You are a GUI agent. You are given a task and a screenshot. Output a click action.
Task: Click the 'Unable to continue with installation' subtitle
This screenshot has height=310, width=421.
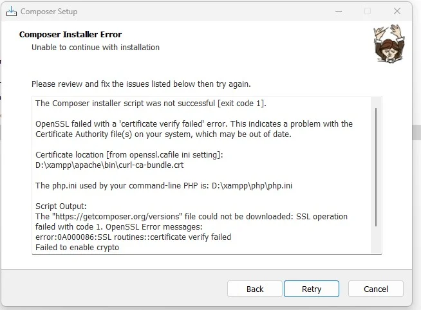point(95,48)
